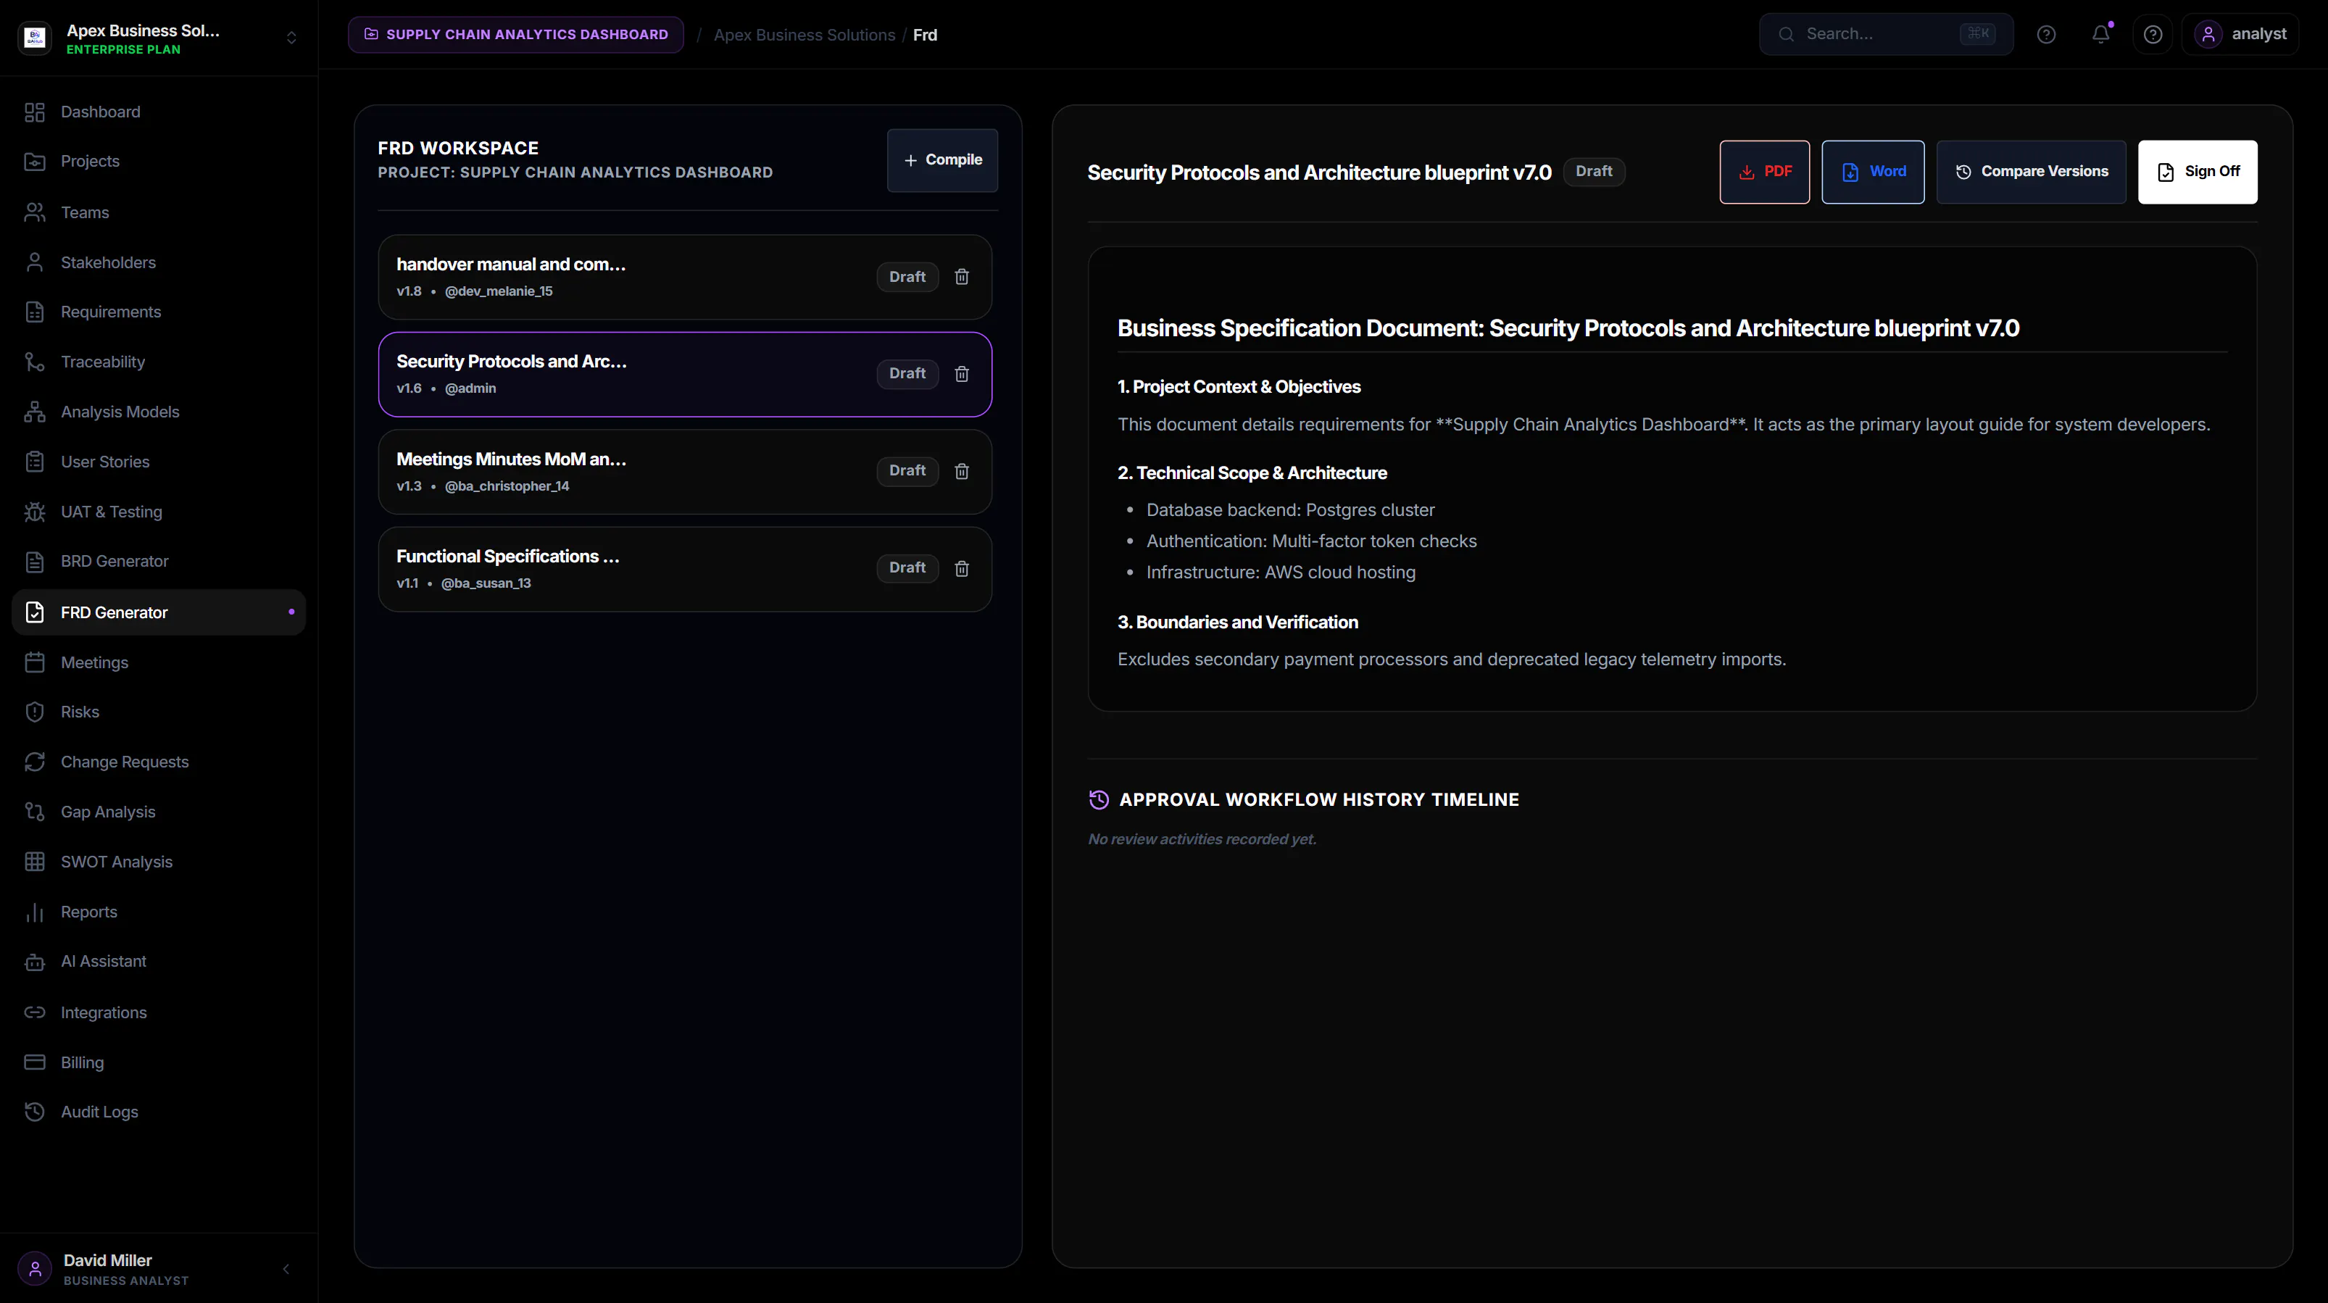
Task: Click Approval Workflow History Timeline clock icon
Action: (x=1099, y=799)
